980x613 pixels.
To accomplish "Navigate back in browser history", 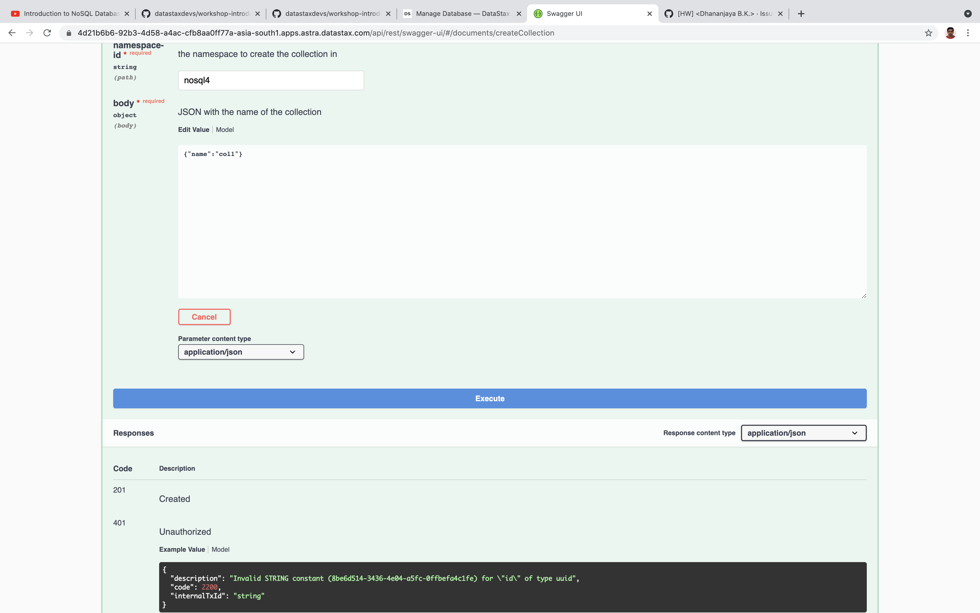I will (x=12, y=33).
